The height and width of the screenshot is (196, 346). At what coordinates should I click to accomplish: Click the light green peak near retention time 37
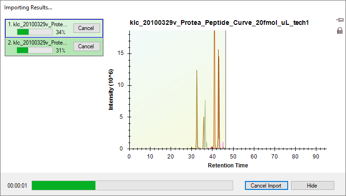click(x=205, y=123)
